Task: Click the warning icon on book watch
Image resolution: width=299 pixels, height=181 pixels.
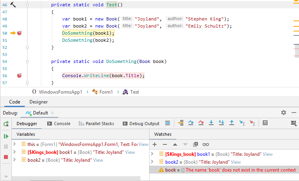Action: pyautogui.click(x=161, y=170)
